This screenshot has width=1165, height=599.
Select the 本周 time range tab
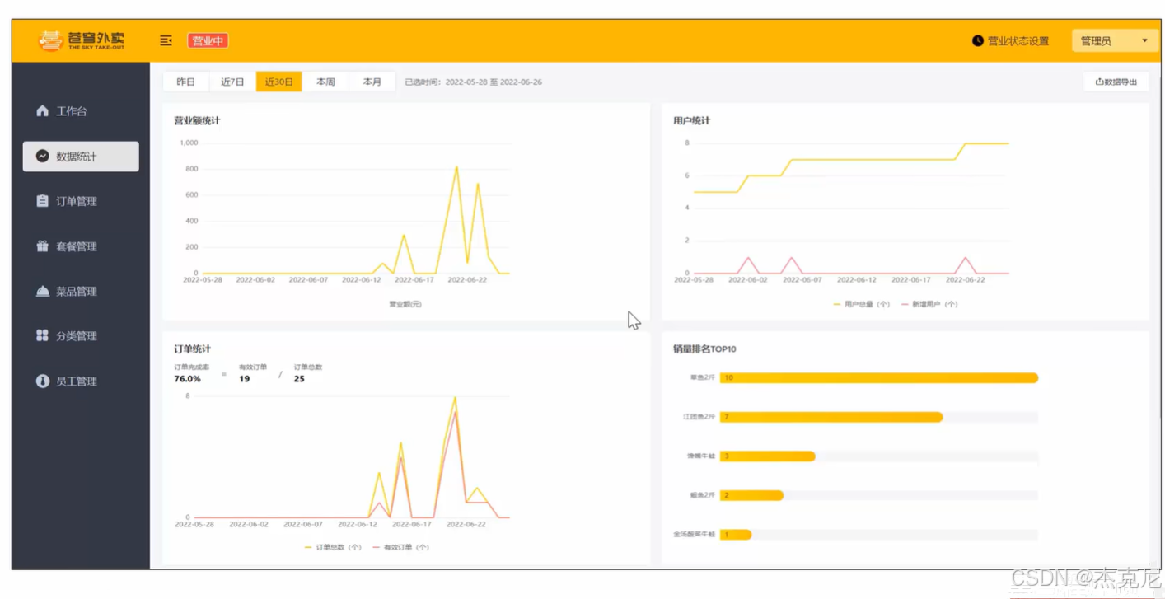click(325, 82)
